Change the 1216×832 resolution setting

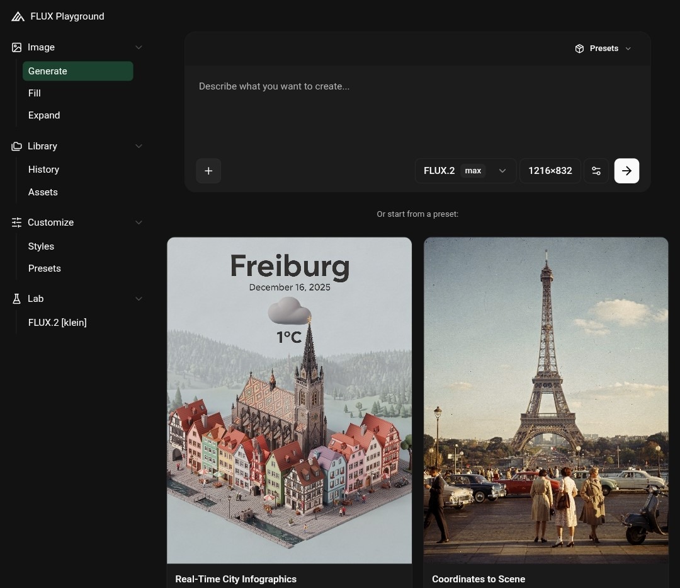[x=550, y=171]
